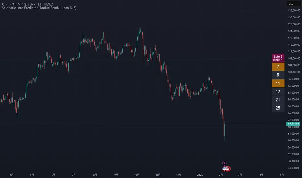Image resolution: width=302 pixels, height=178 pixels.
Task: Click the 11月 label on the time axis
Action: [x=158, y=174]
